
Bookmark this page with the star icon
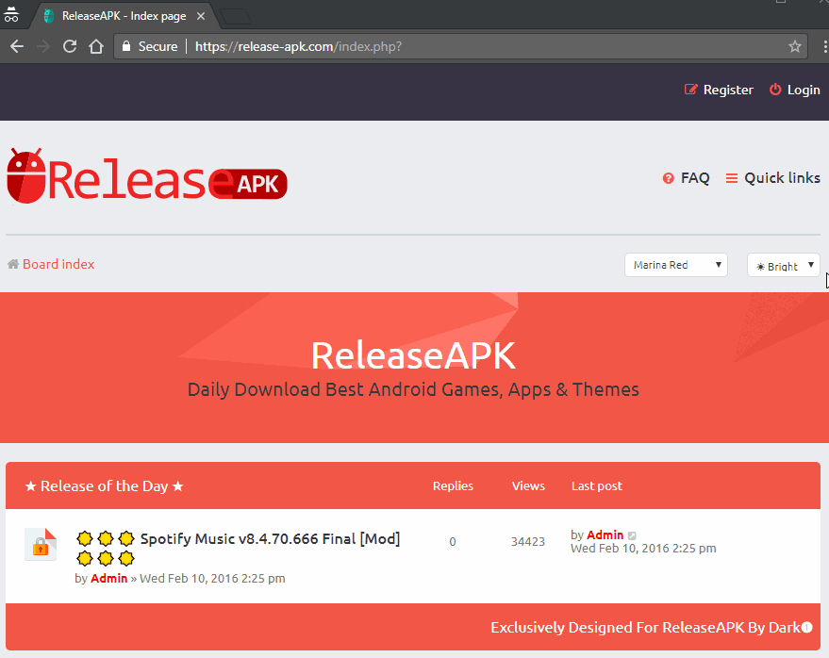[x=795, y=46]
